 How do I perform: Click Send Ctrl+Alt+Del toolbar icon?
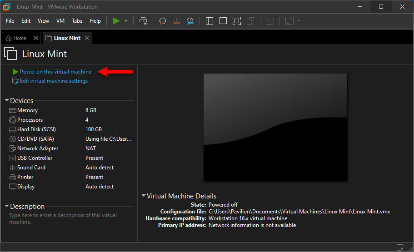pos(143,21)
